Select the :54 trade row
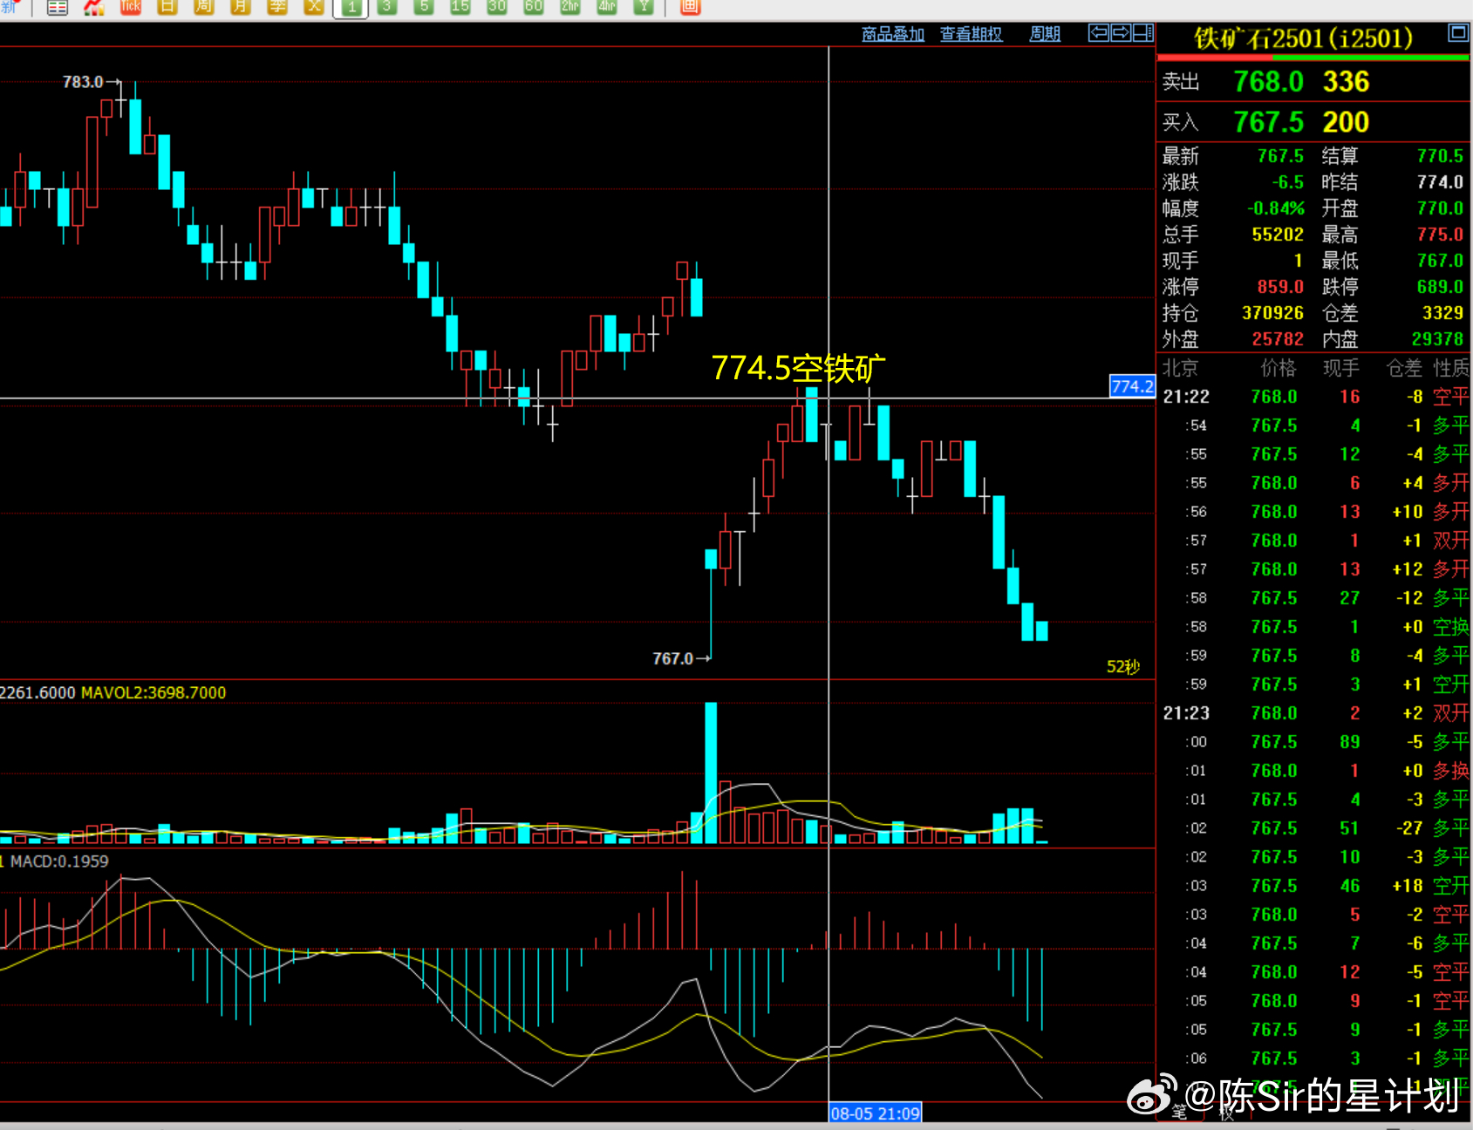Viewport: 1473px width, 1130px height. click(1313, 425)
